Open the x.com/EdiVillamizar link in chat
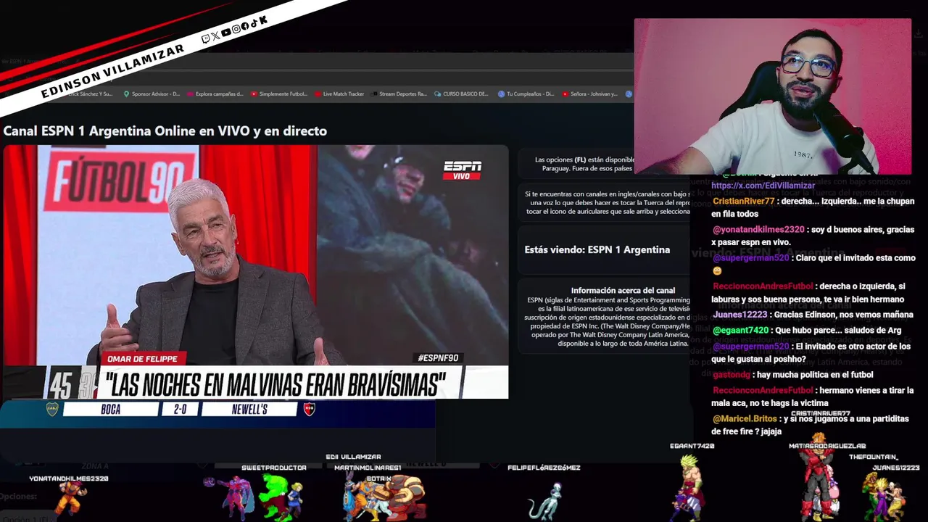Viewport: 928px width, 522px height. 763,186
